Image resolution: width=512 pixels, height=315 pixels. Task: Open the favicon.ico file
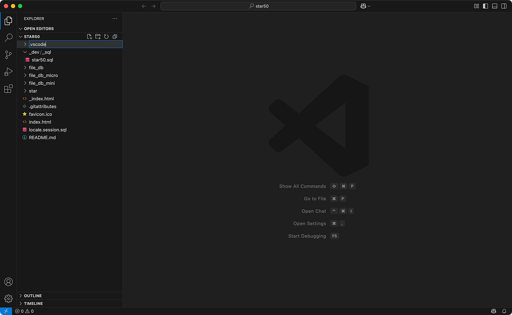click(x=41, y=114)
